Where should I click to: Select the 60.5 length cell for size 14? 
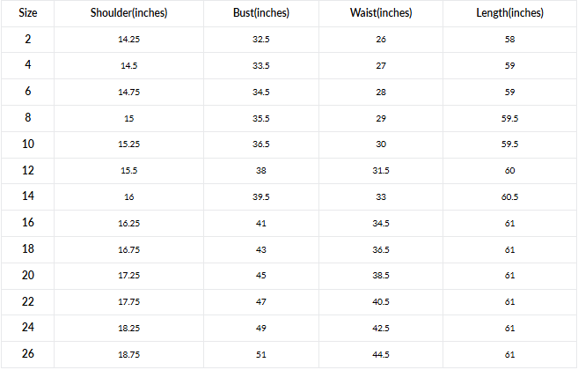pos(510,196)
